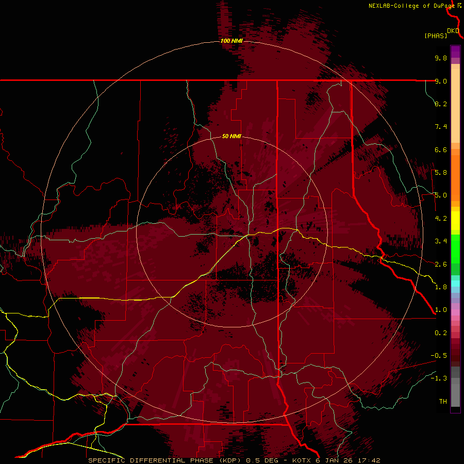464x464 pixels.
Task: Click the TH threshold legend label
Action: point(443,402)
